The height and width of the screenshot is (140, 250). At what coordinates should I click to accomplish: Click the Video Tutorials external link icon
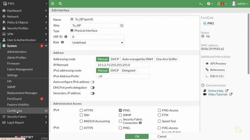pos(231,94)
